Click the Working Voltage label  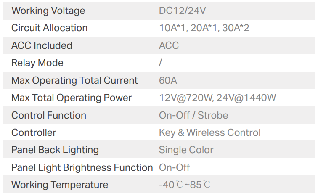point(48,11)
